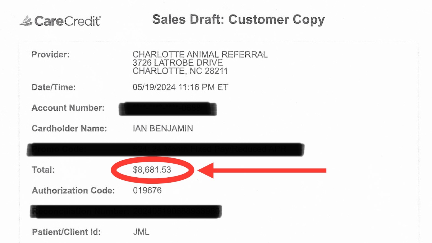Click the red arrow pointing at total
The image size is (432, 243).
pos(262,170)
